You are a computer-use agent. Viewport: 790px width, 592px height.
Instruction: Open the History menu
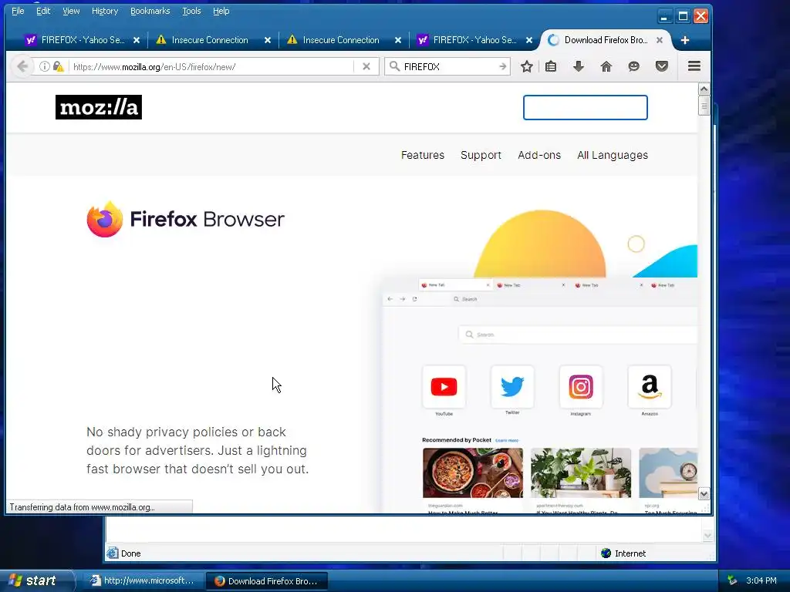[x=105, y=11]
